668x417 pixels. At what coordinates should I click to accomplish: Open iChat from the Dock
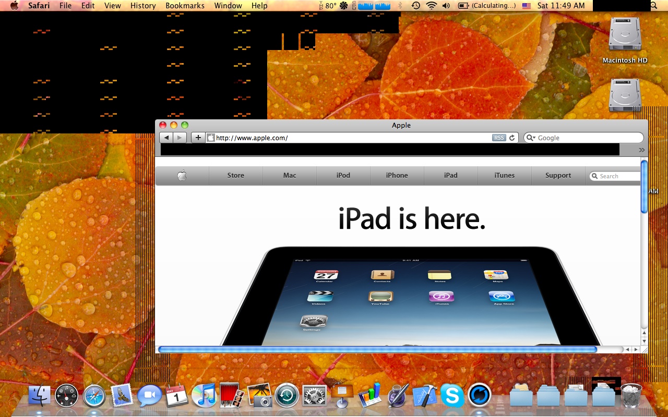(149, 396)
